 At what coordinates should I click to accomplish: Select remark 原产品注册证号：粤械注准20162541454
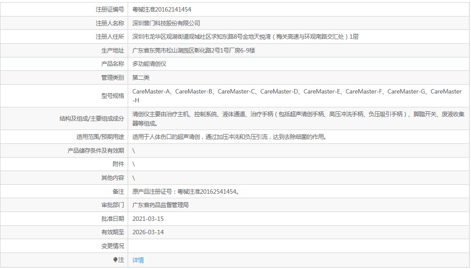[x=186, y=192]
